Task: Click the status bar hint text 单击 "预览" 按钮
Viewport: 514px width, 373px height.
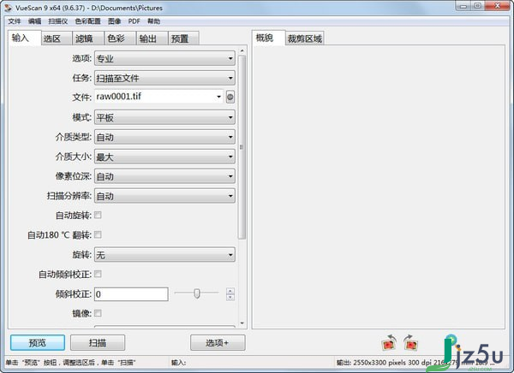Action: (x=70, y=363)
